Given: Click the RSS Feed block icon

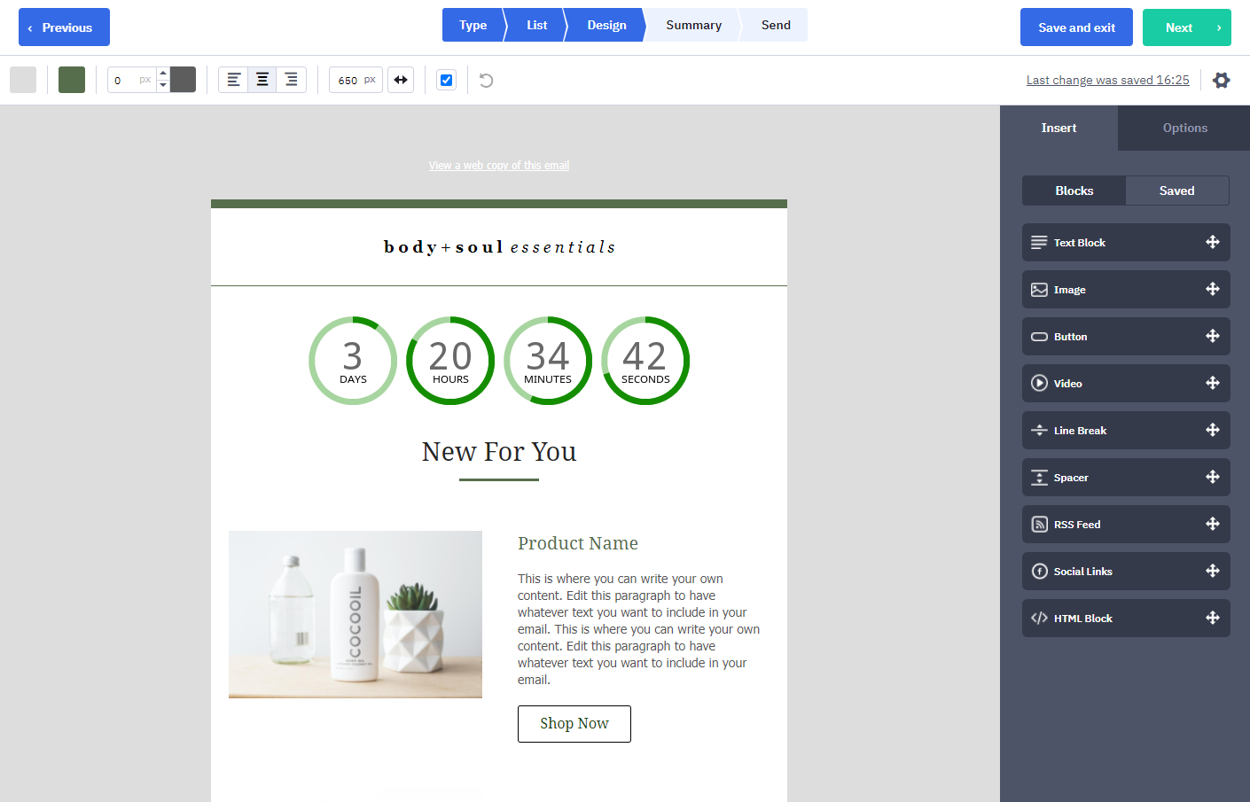Looking at the screenshot, I should [x=1039, y=525].
